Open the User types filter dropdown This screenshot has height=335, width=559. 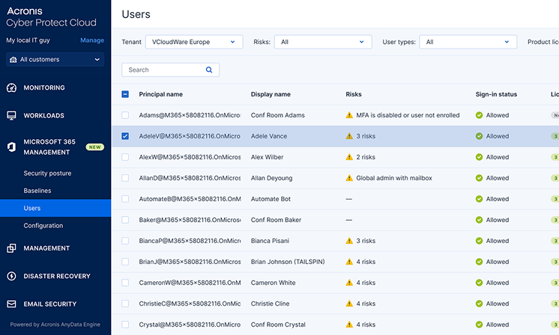[x=468, y=42]
